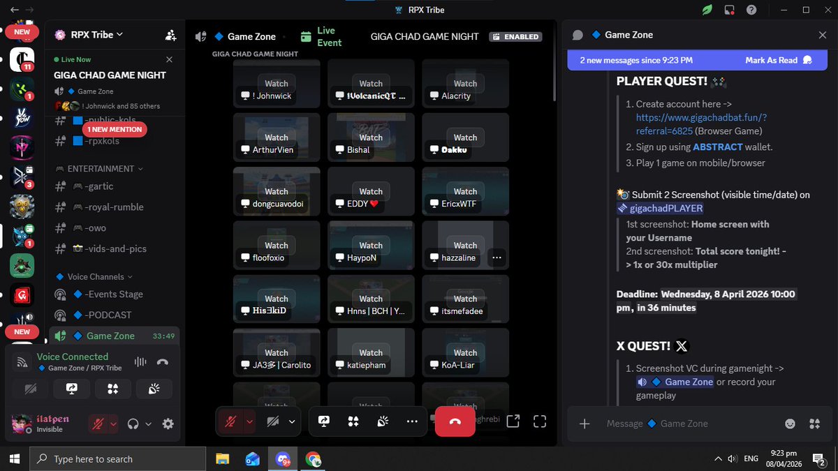
Task: Open Discord help question mark icon
Action: [751, 10]
